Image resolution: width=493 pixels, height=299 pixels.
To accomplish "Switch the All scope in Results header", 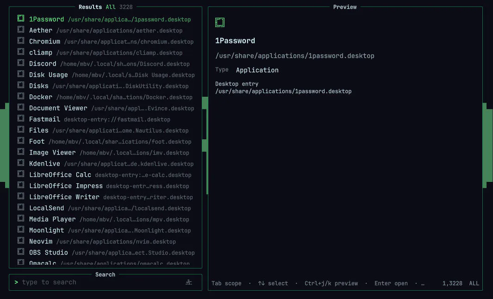I will [110, 7].
